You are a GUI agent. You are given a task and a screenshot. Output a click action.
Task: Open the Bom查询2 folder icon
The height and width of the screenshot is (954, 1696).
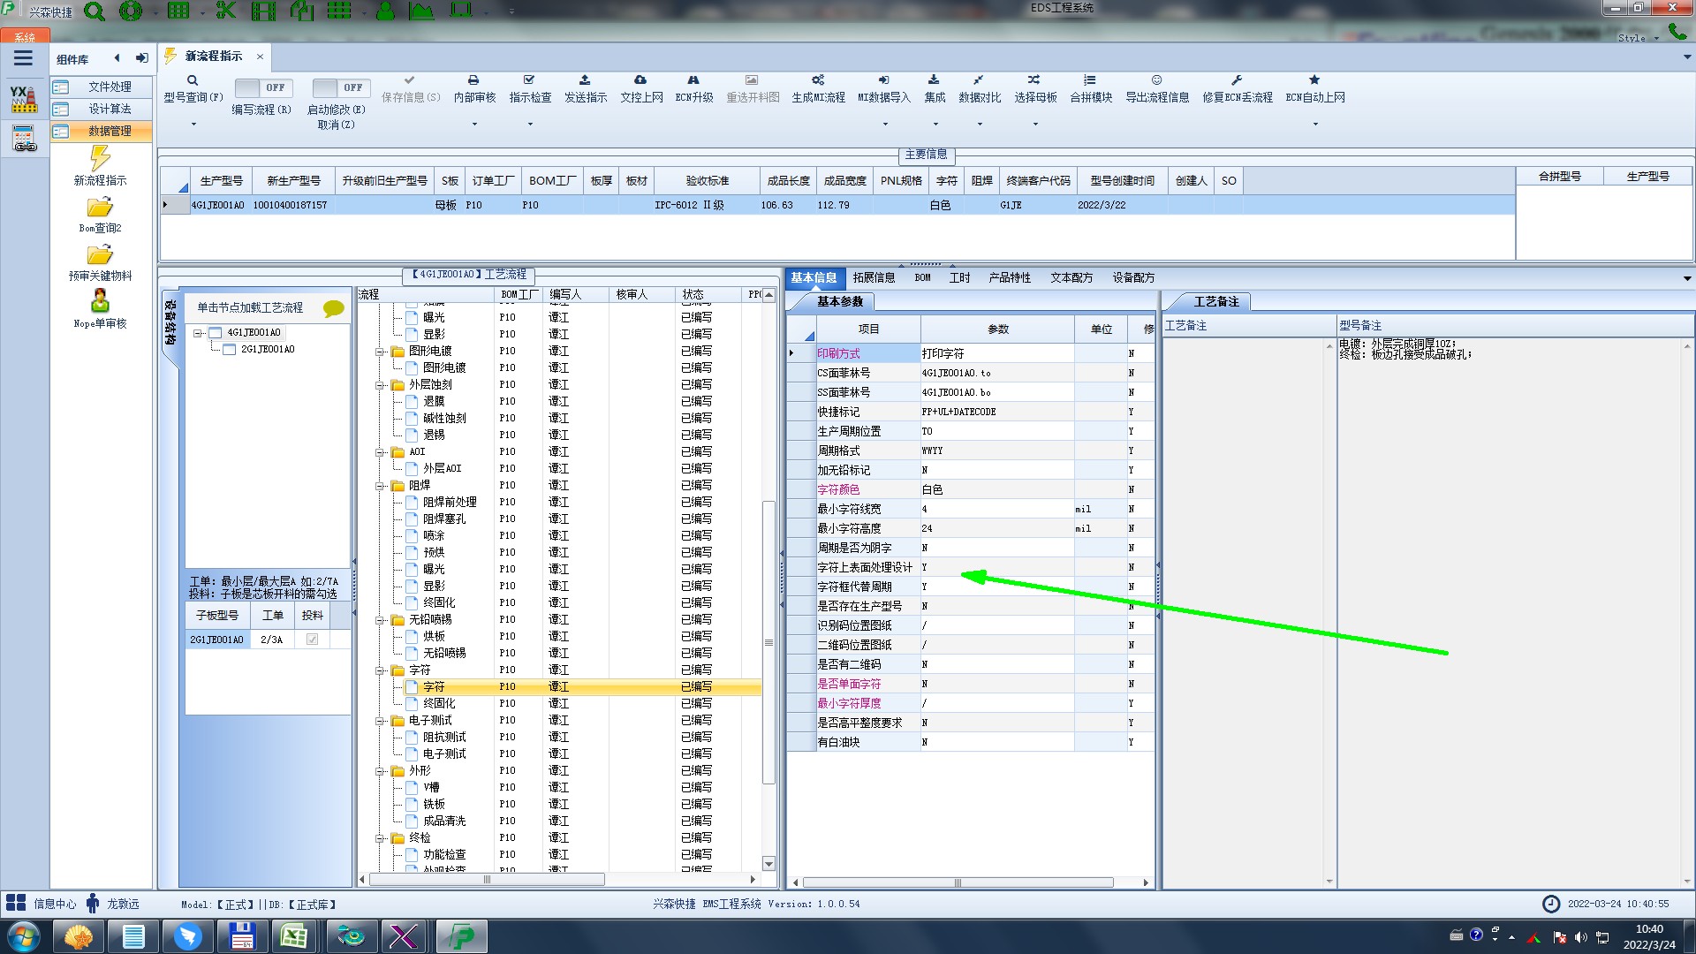100,208
